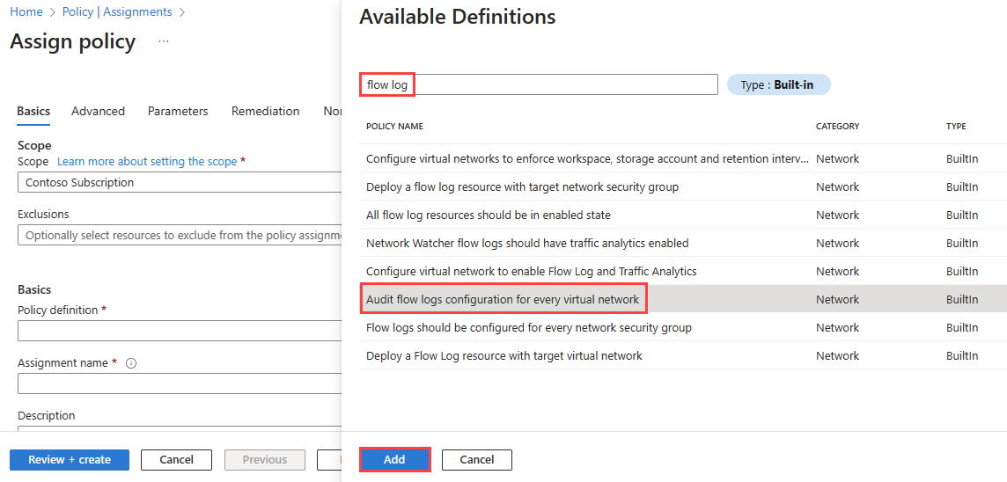The image size is (1007, 482).
Task: Go to the Remediation tab
Action: coord(265,111)
